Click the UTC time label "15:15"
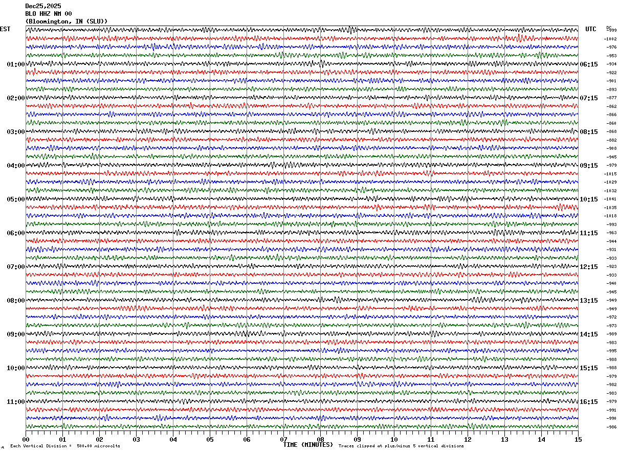619x453 pixels. [x=589, y=368]
